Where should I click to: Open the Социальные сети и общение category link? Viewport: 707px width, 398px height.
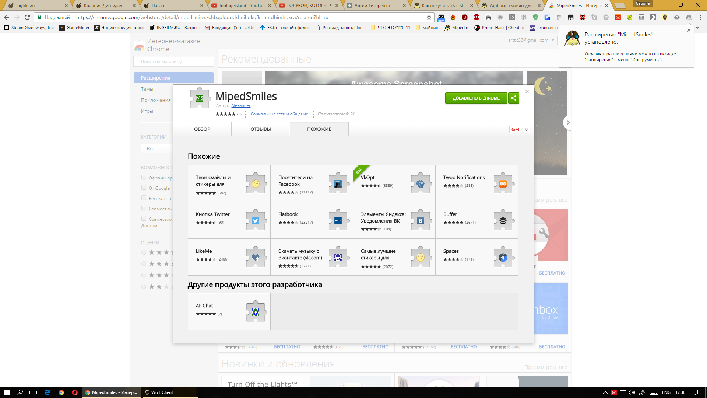click(x=279, y=114)
